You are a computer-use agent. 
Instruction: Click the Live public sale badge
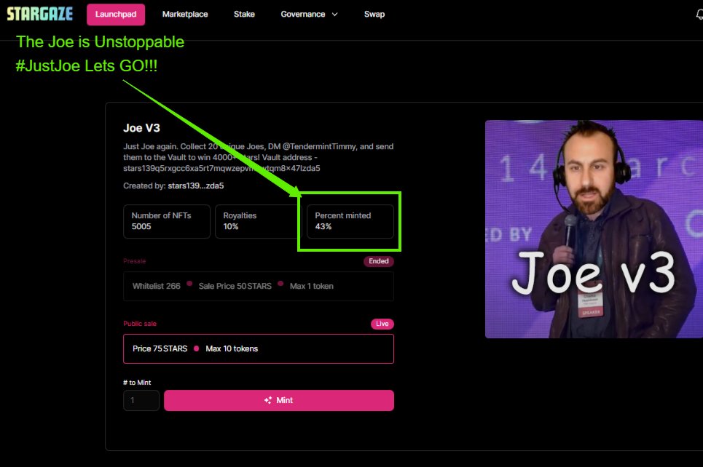pyautogui.click(x=382, y=324)
